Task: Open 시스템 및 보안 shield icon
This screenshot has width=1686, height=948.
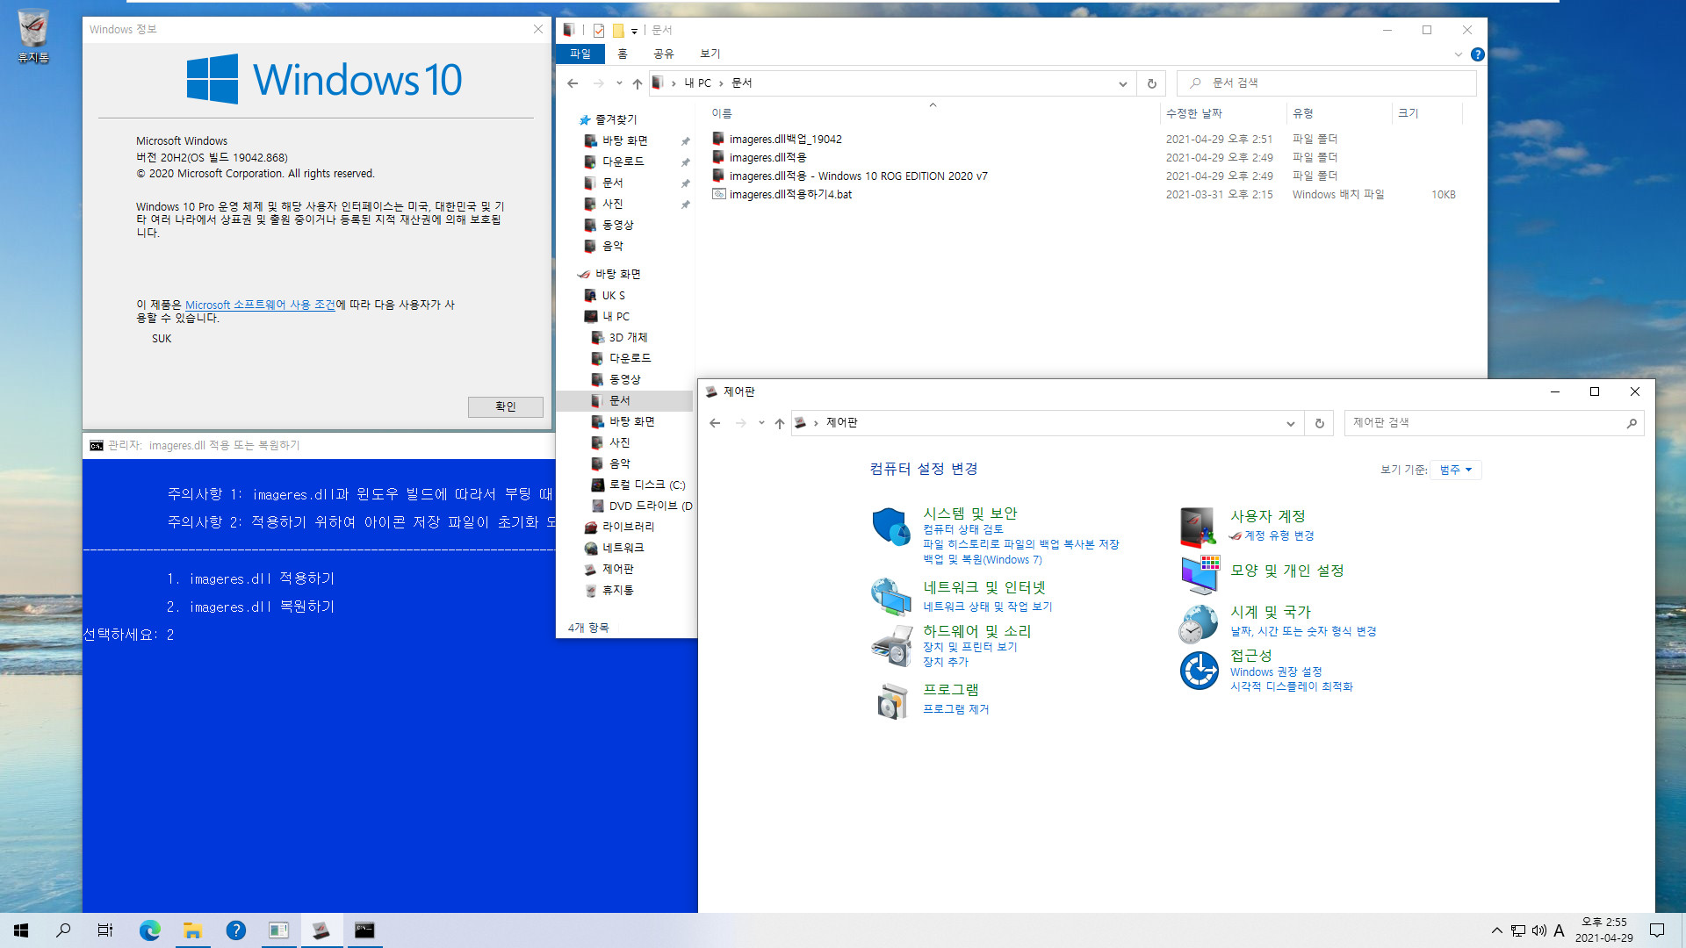Action: [890, 526]
